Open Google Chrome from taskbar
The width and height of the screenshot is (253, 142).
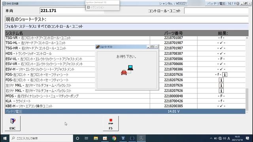pyautogui.click(x=114, y=138)
